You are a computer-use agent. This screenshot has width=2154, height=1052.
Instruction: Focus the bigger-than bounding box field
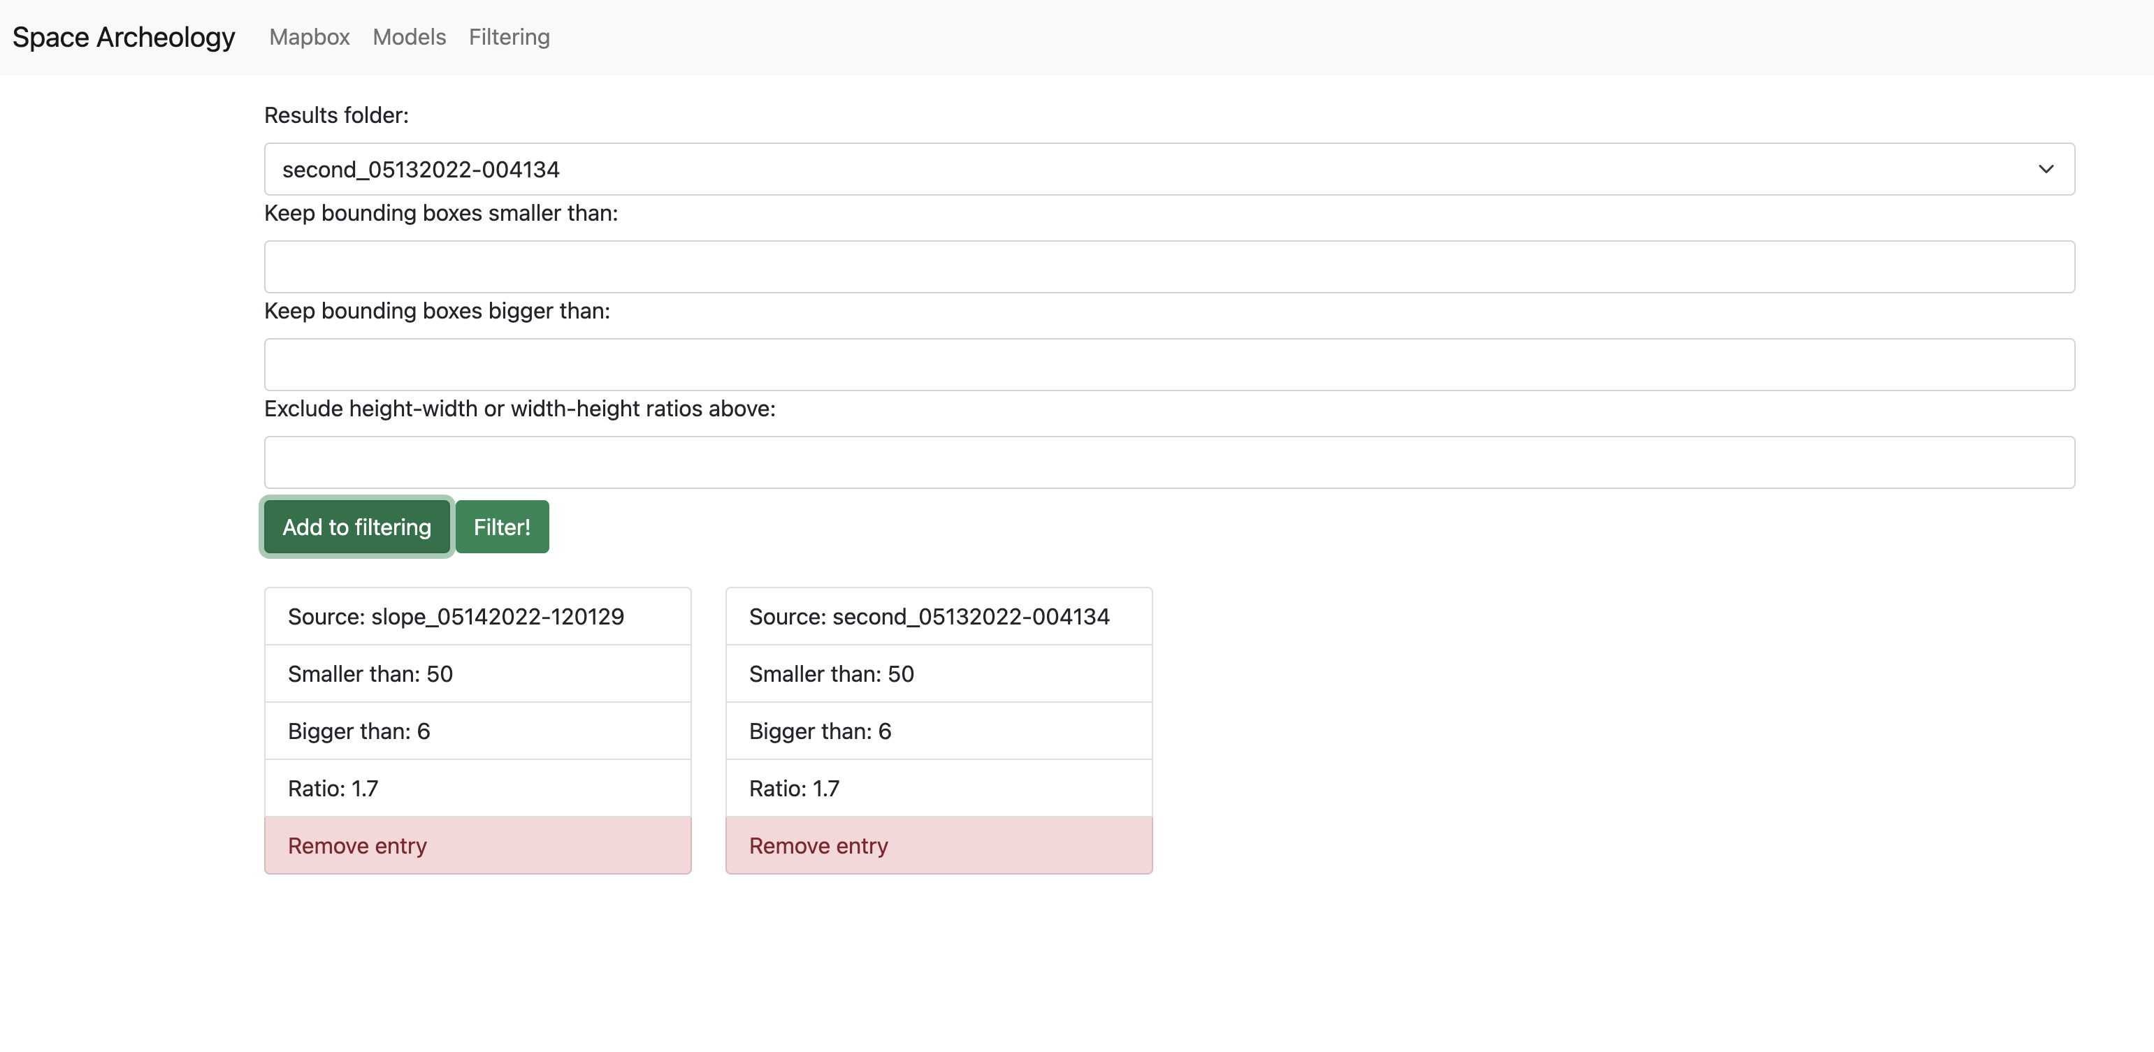[x=1168, y=365]
